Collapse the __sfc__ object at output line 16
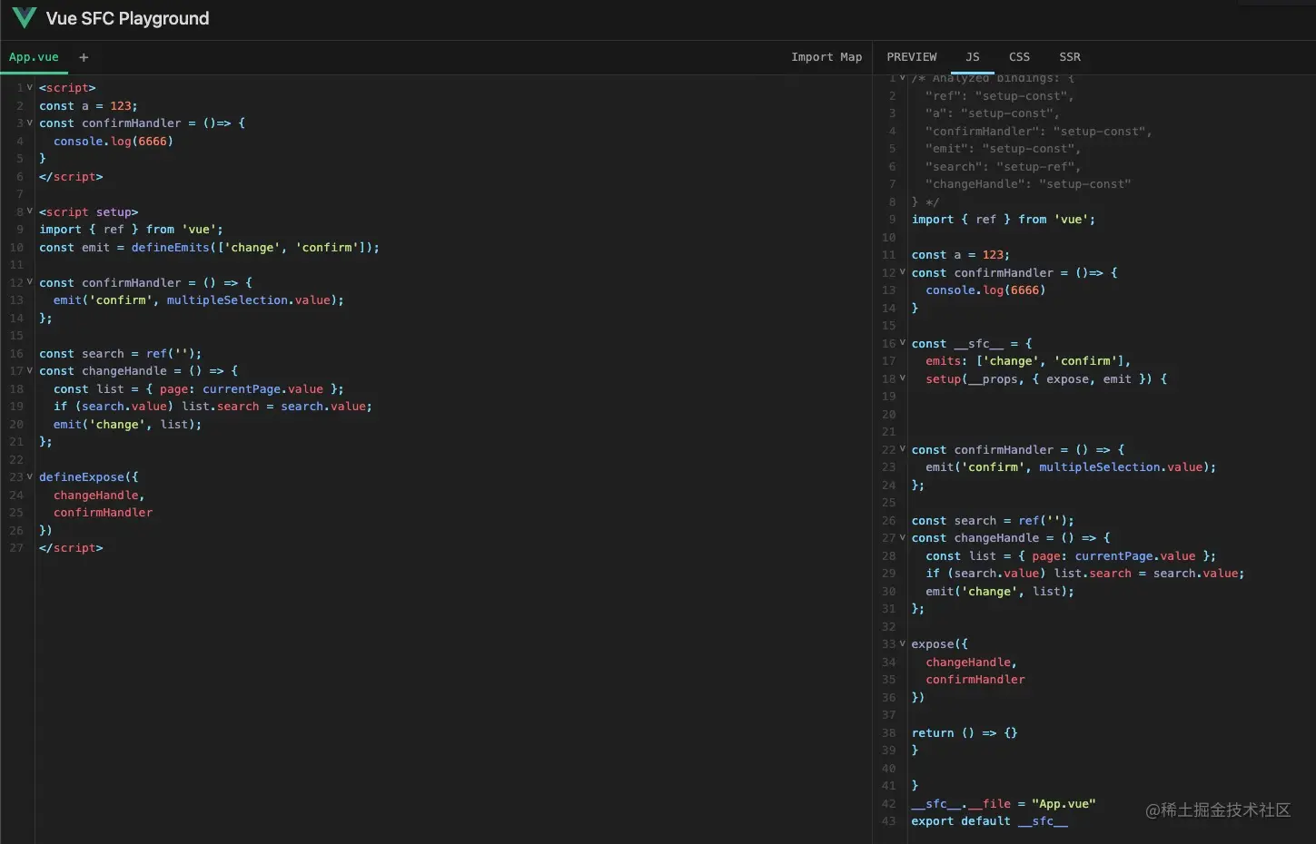1316x844 pixels. coord(902,343)
